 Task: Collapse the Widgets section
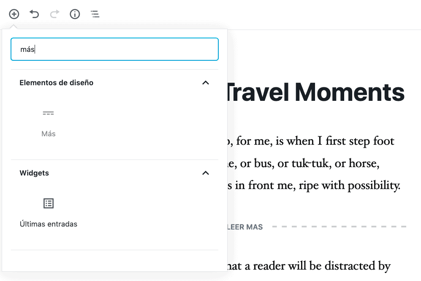pos(206,173)
